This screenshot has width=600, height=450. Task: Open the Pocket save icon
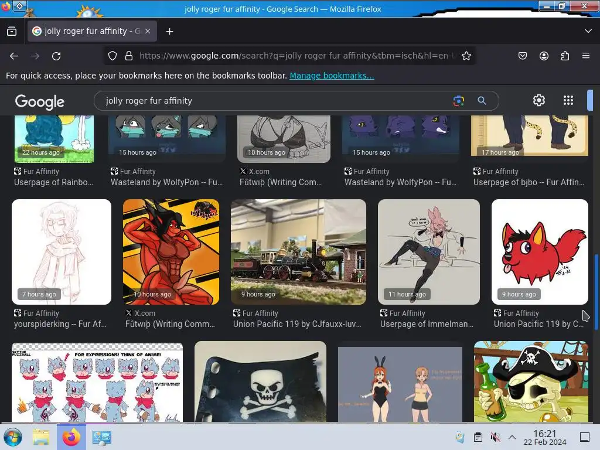(x=522, y=56)
